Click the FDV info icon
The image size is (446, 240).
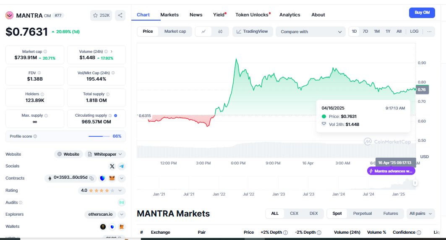[x=39, y=73]
